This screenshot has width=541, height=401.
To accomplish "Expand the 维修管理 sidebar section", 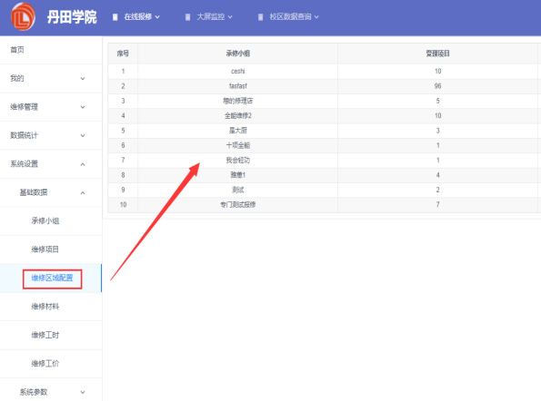I will pos(51,107).
